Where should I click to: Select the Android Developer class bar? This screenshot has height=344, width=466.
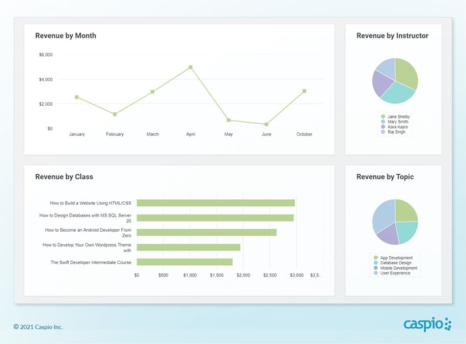(206, 232)
